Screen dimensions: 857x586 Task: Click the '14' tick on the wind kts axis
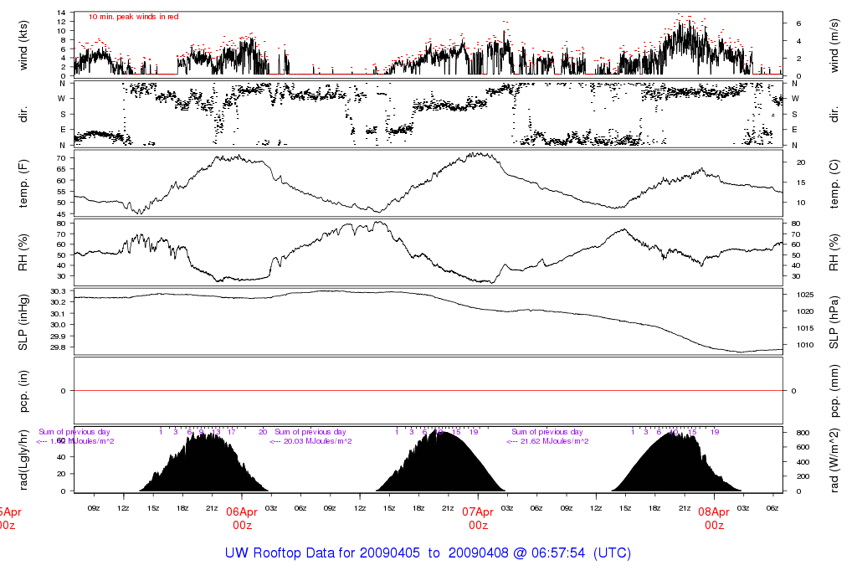[62, 12]
